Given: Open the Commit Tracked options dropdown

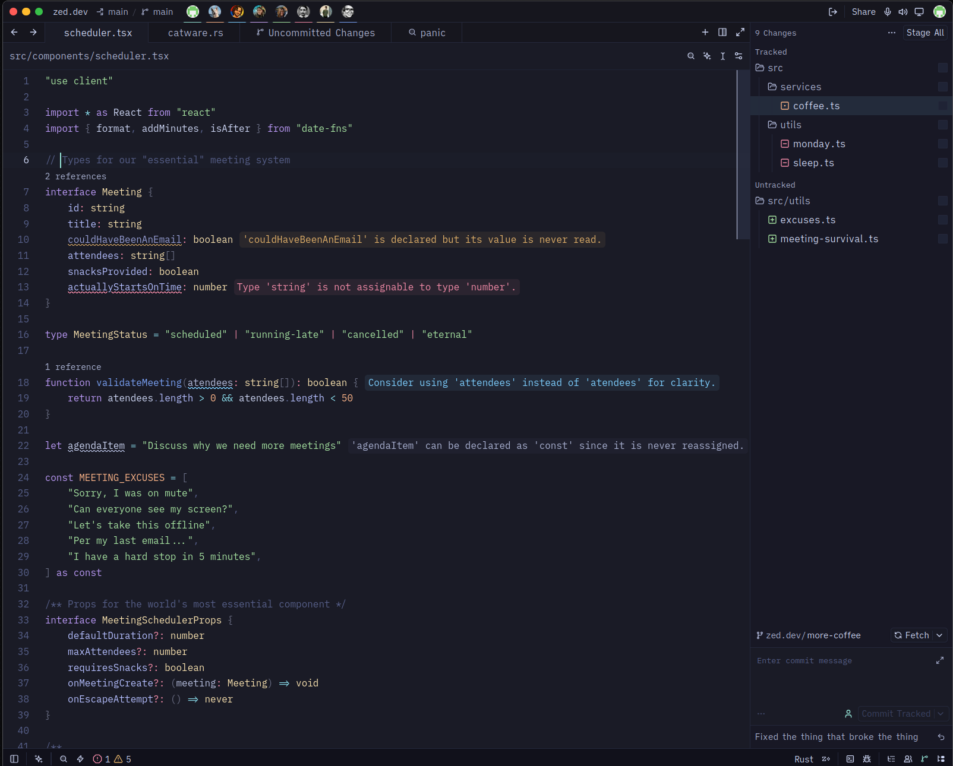Looking at the screenshot, I should (941, 714).
